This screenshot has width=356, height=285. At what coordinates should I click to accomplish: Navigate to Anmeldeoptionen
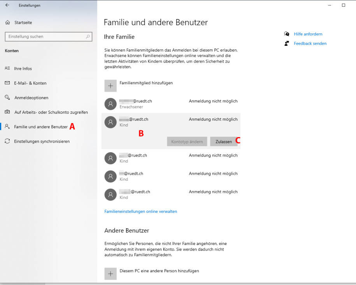point(32,97)
